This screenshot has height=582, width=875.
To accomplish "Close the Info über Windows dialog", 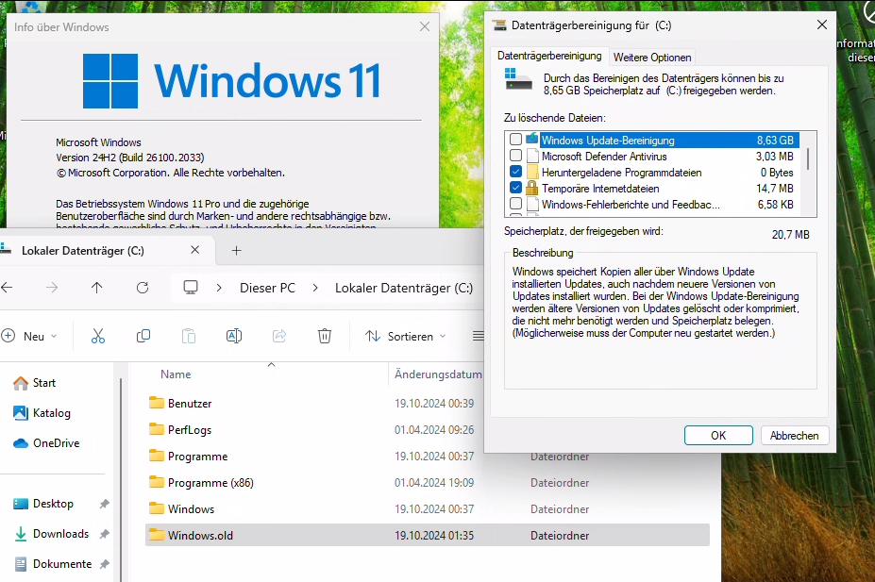I will 425,26.
